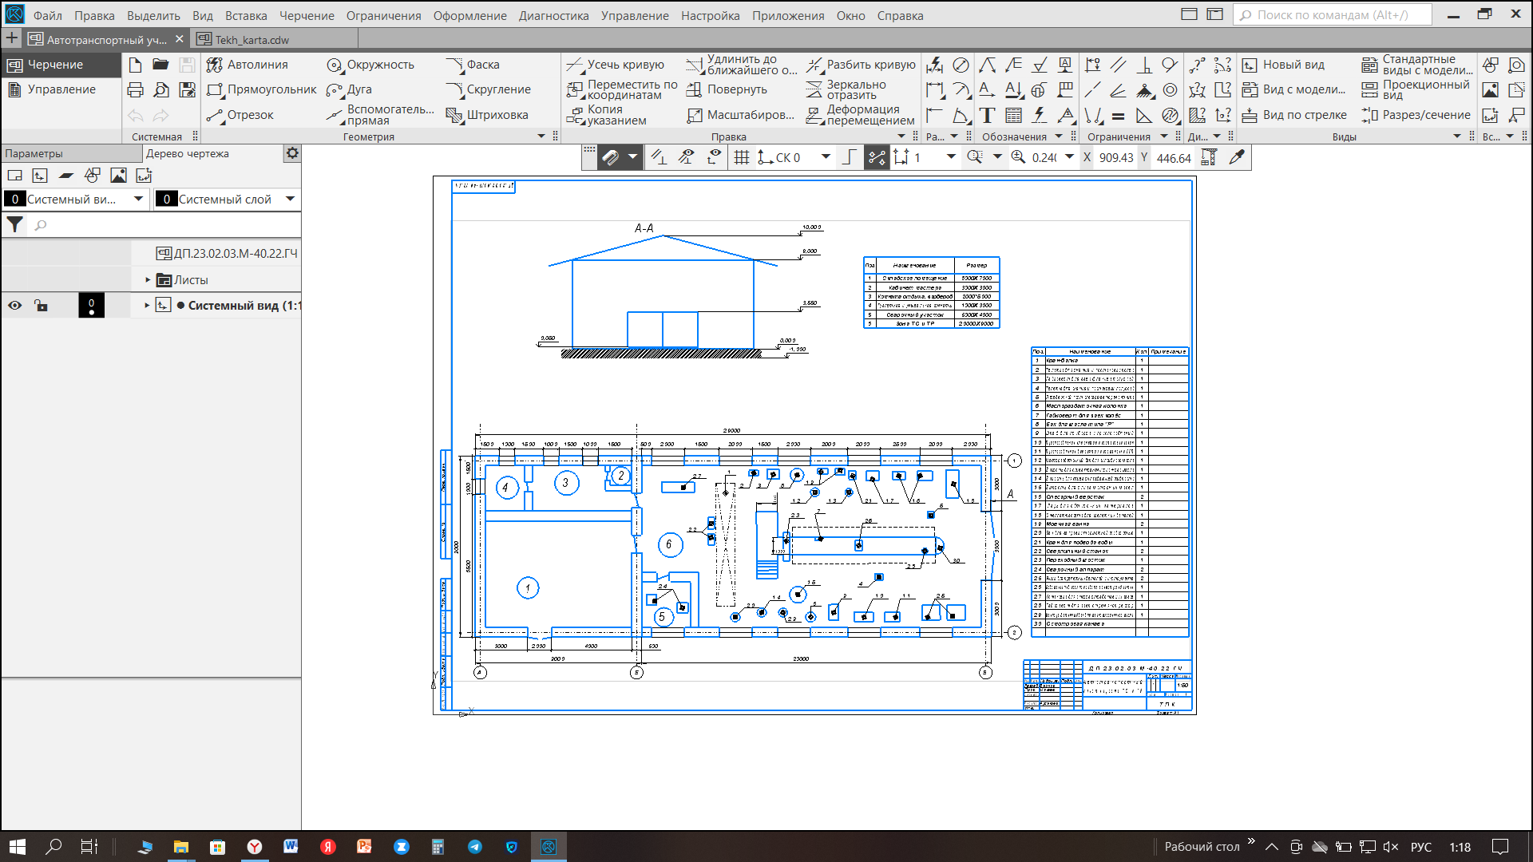Open the Системный слой layer dropdown
Viewport: 1533px width, 862px height.
click(291, 199)
